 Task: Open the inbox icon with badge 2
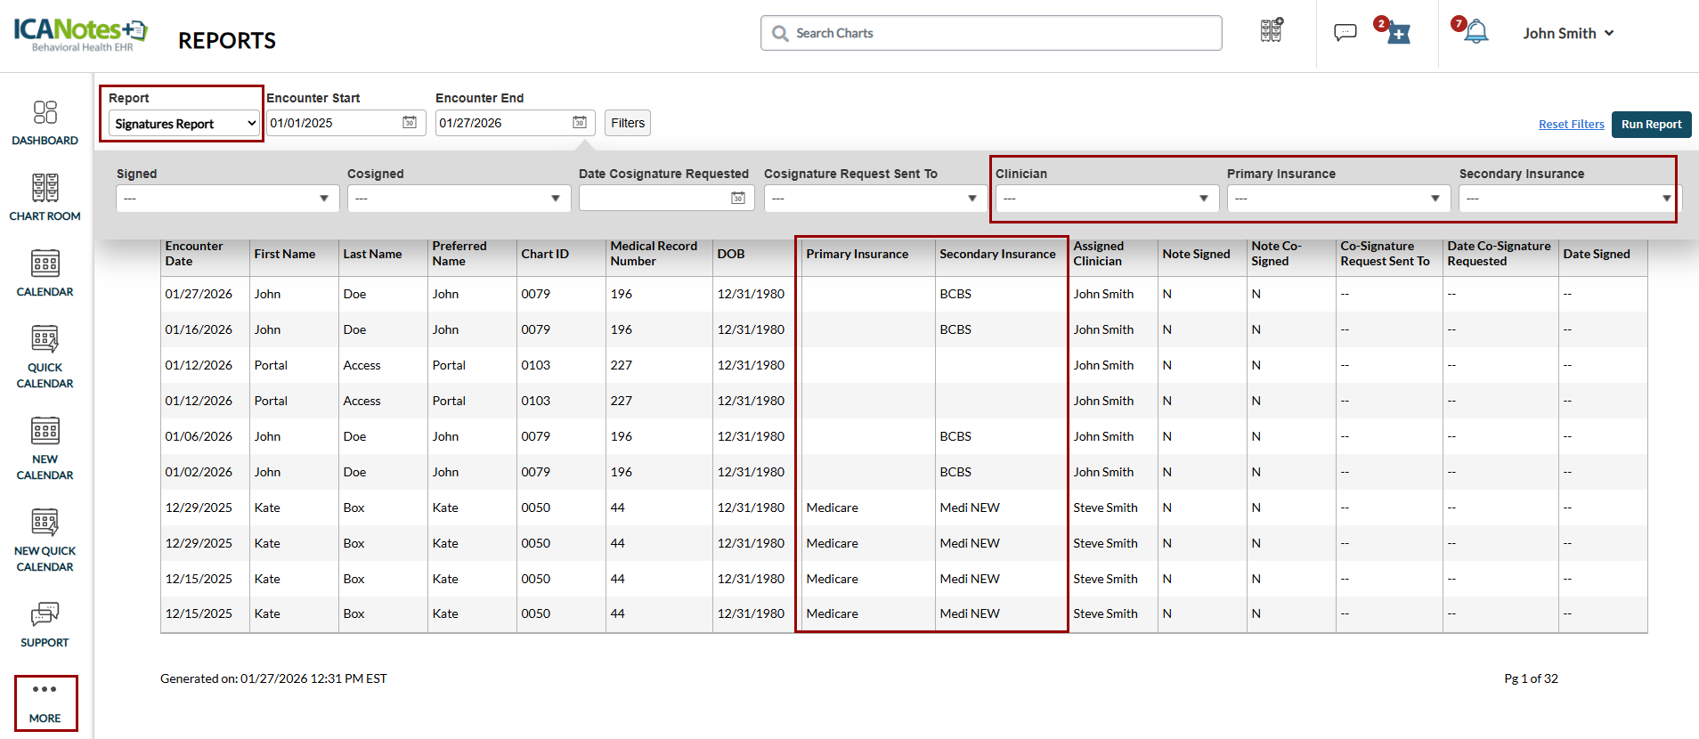pyautogui.click(x=1398, y=34)
